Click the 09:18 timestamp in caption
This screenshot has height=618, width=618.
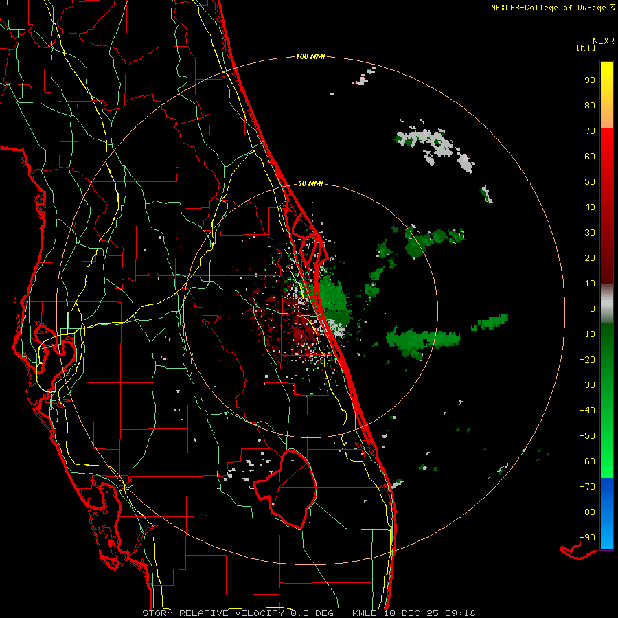point(459,613)
